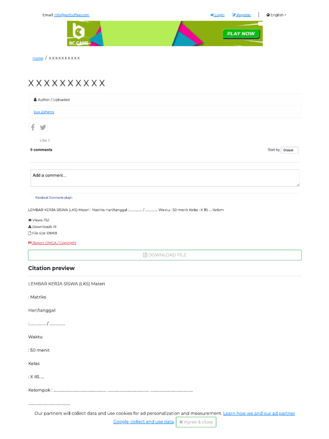This screenshot has height=439, width=329.
Task: Click the DOWNLOAD FILE button
Action: 165,255
